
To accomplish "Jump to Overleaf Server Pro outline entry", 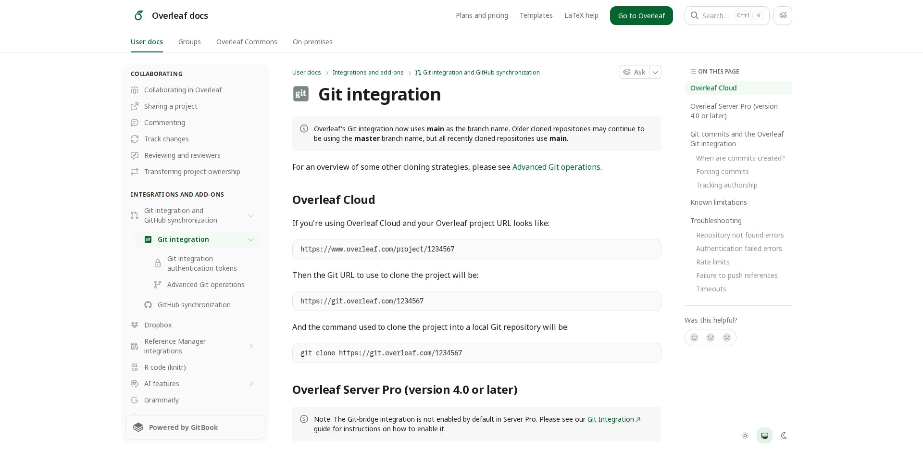I will (x=734, y=111).
